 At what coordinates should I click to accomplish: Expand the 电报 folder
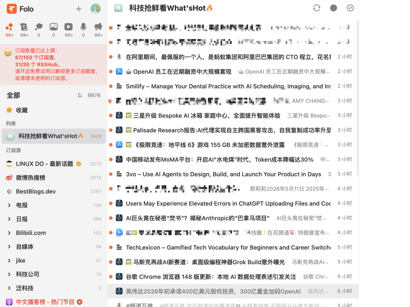(9, 205)
